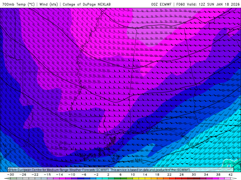Click the "42" color scale label
Viewport: 241px width, 180px height.
tap(230, 175)
